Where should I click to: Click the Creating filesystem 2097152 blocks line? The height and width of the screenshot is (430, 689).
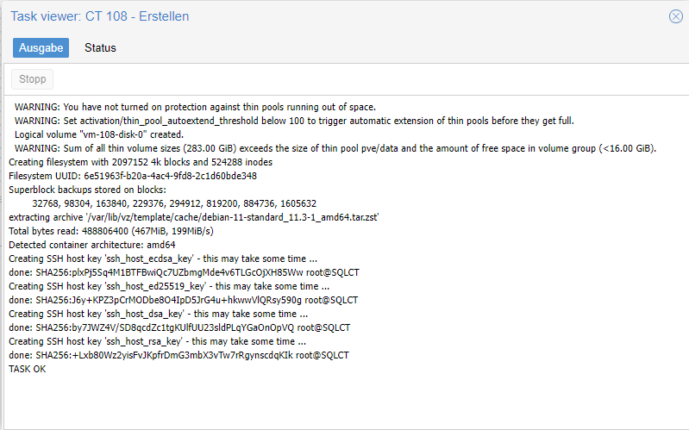pos(141,162)
